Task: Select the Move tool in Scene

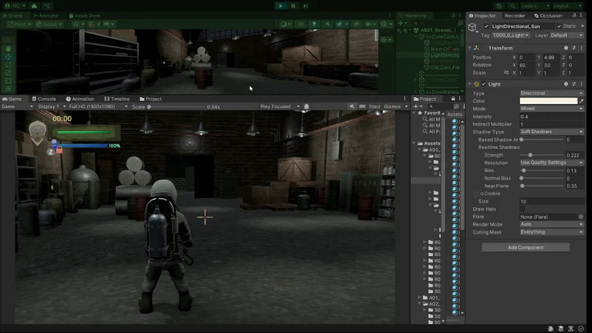Action: 9,57
